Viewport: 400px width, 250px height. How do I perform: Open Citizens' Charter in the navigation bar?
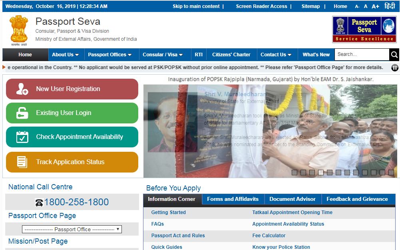click(x=231, y=55)
